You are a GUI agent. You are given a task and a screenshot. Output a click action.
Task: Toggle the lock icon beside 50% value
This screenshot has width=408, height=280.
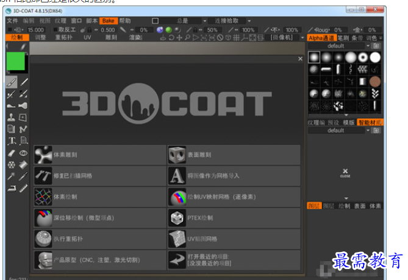click(x=195, y=30)
